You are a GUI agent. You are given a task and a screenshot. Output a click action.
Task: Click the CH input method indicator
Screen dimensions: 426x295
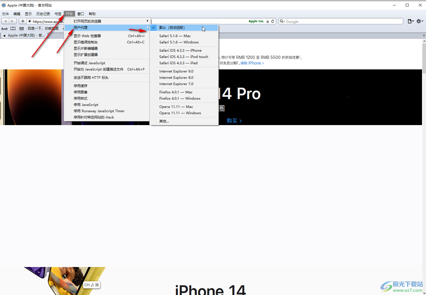pos(92,285)
